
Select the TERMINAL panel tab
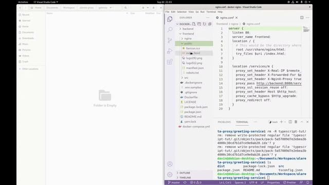coord(242,122)
